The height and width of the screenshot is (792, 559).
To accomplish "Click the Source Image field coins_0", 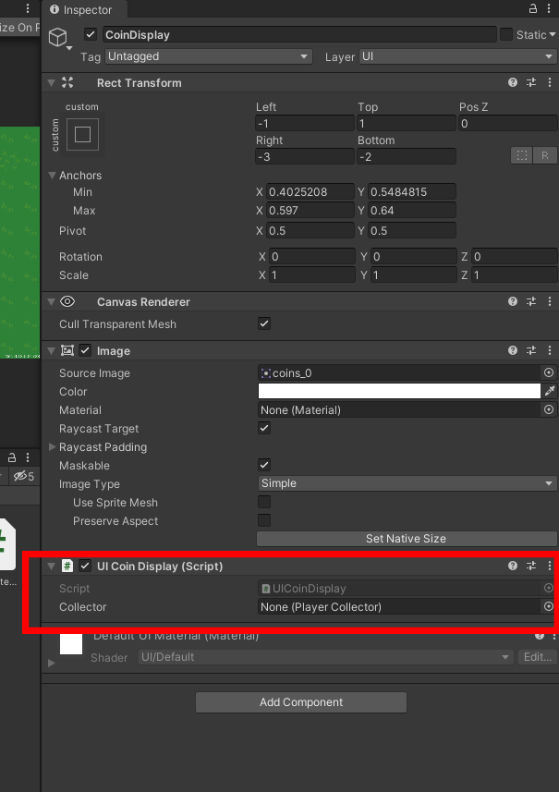I will [x=399, y=372].
